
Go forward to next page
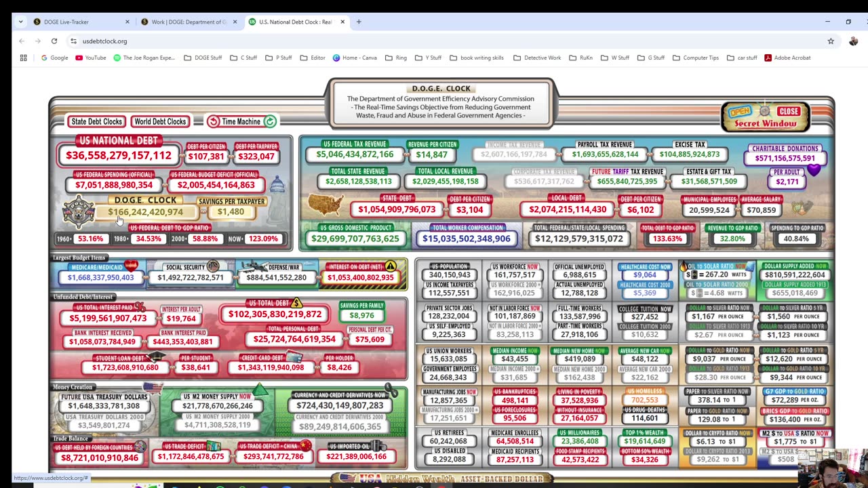point(38,41)
